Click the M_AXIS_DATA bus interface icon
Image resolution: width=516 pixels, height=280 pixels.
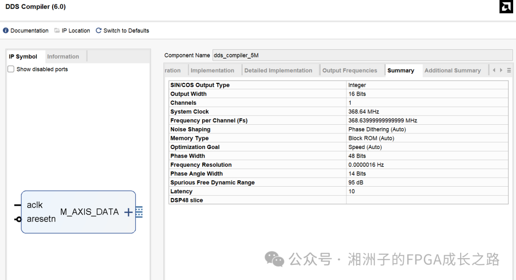tap(139, 212)
